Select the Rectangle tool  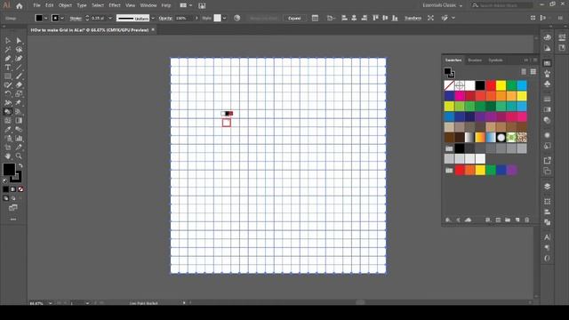pyautogui.click(x=8, y=76)
